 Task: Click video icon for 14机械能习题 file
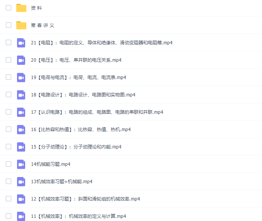[21, 164]
